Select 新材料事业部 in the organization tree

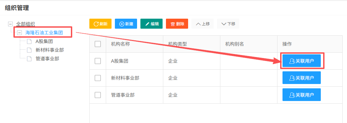coord(50,50)
